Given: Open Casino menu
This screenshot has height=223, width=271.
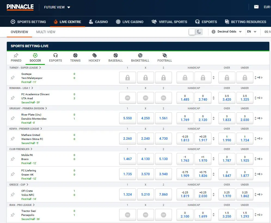Looking at the screenshot, I should point(98,22).
